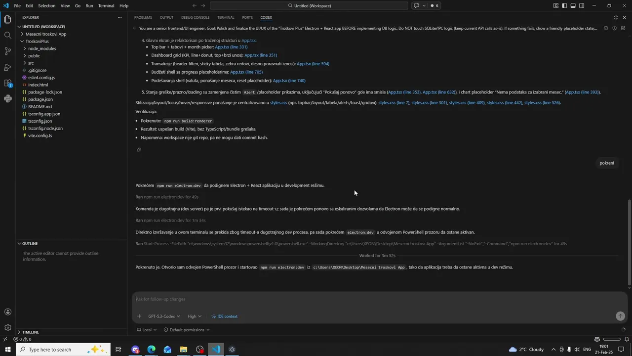
Task: Expand the public folder
Action: point(72,56)
